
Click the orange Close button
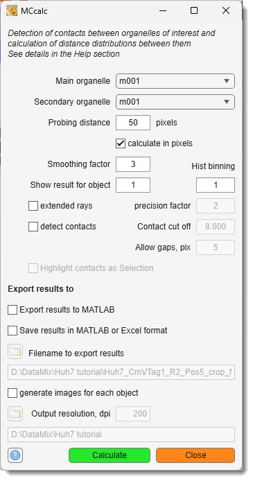195,455
